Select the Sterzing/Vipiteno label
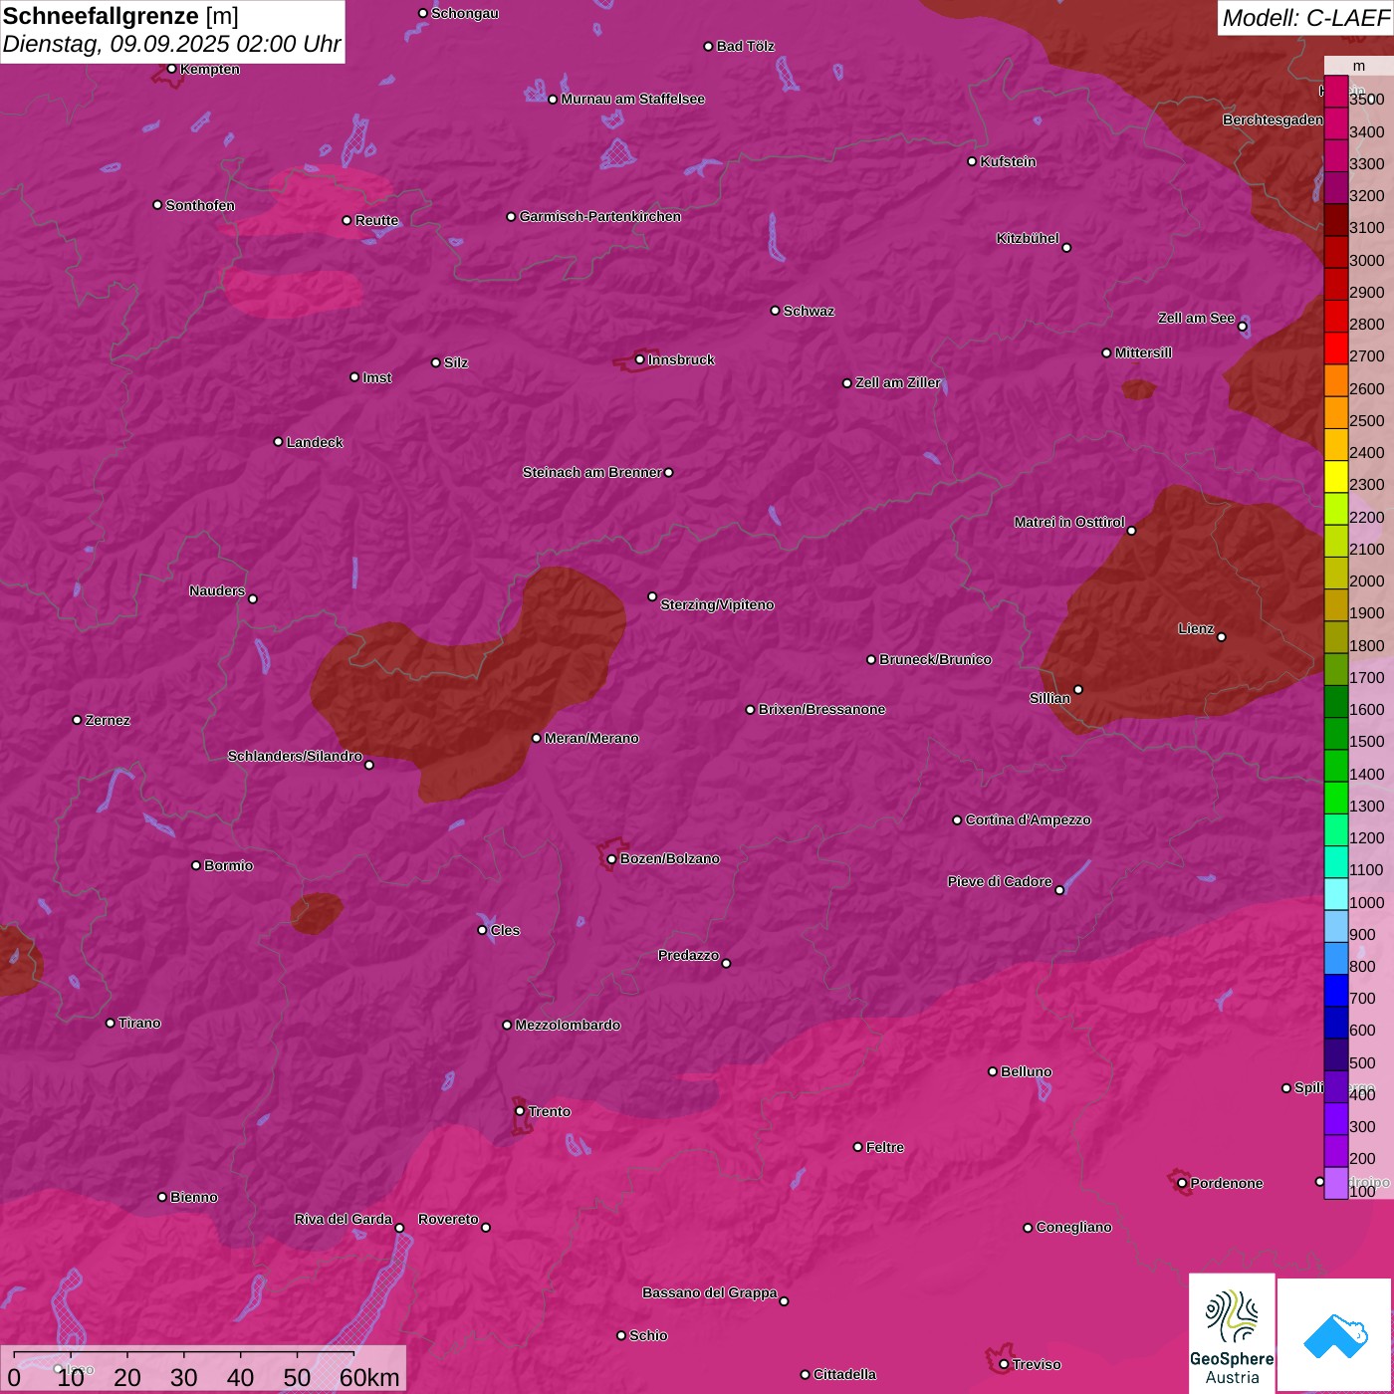This screenshot has height=1394, width=1394. click(717, 604)
